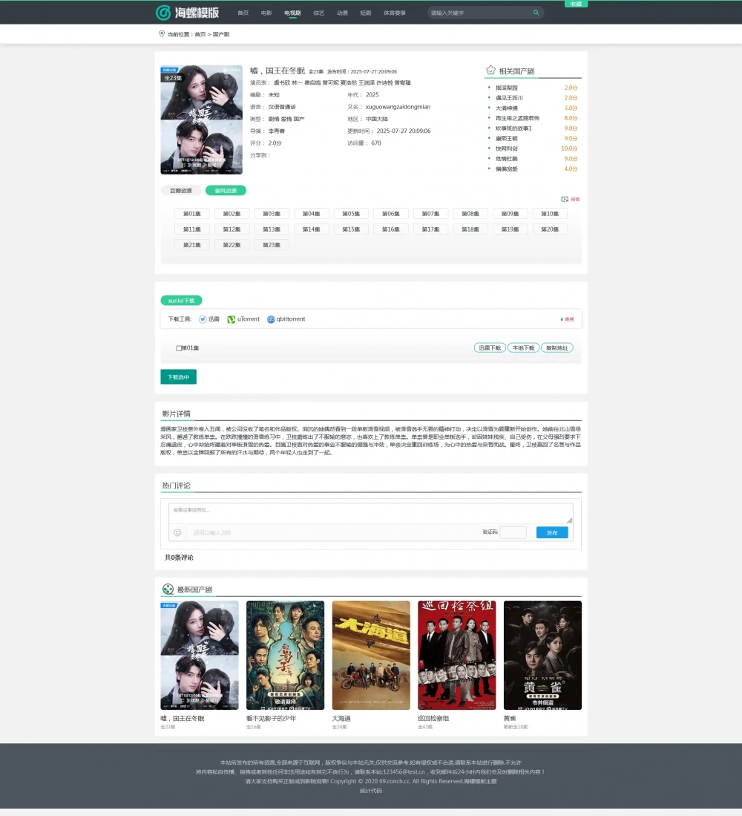Viewport: 742px width, 816px height.
Task: Click the 验证码 captcha input field
Action: point(513,532)
